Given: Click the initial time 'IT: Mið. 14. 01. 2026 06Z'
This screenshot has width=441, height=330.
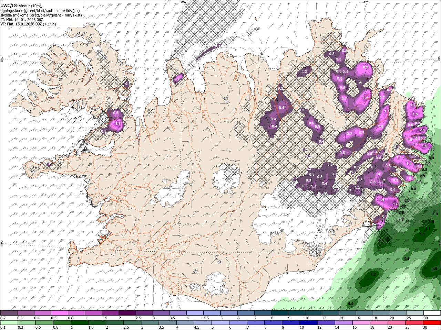Looking at the screenshot, I should pos(22,20).
